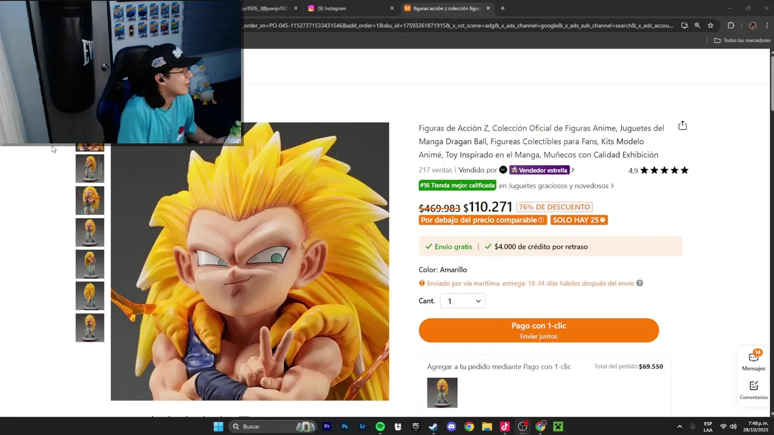
Task: Open the clock showing 7:48 p.m.
Action: point(756,427)
